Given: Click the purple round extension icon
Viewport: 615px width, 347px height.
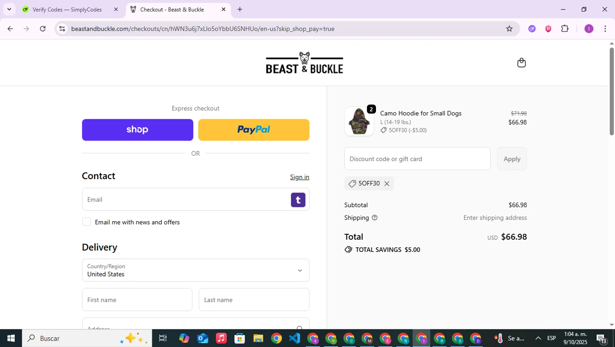Looking at the screenshot, I should click(532, 29).
